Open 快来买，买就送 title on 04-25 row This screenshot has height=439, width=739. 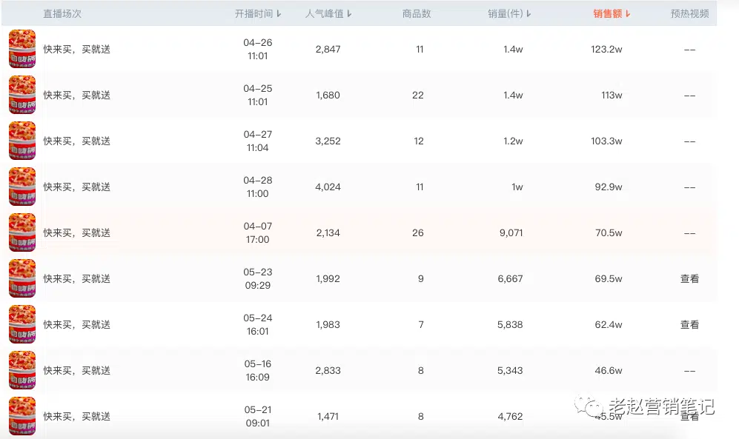click(x=77, y=95)
